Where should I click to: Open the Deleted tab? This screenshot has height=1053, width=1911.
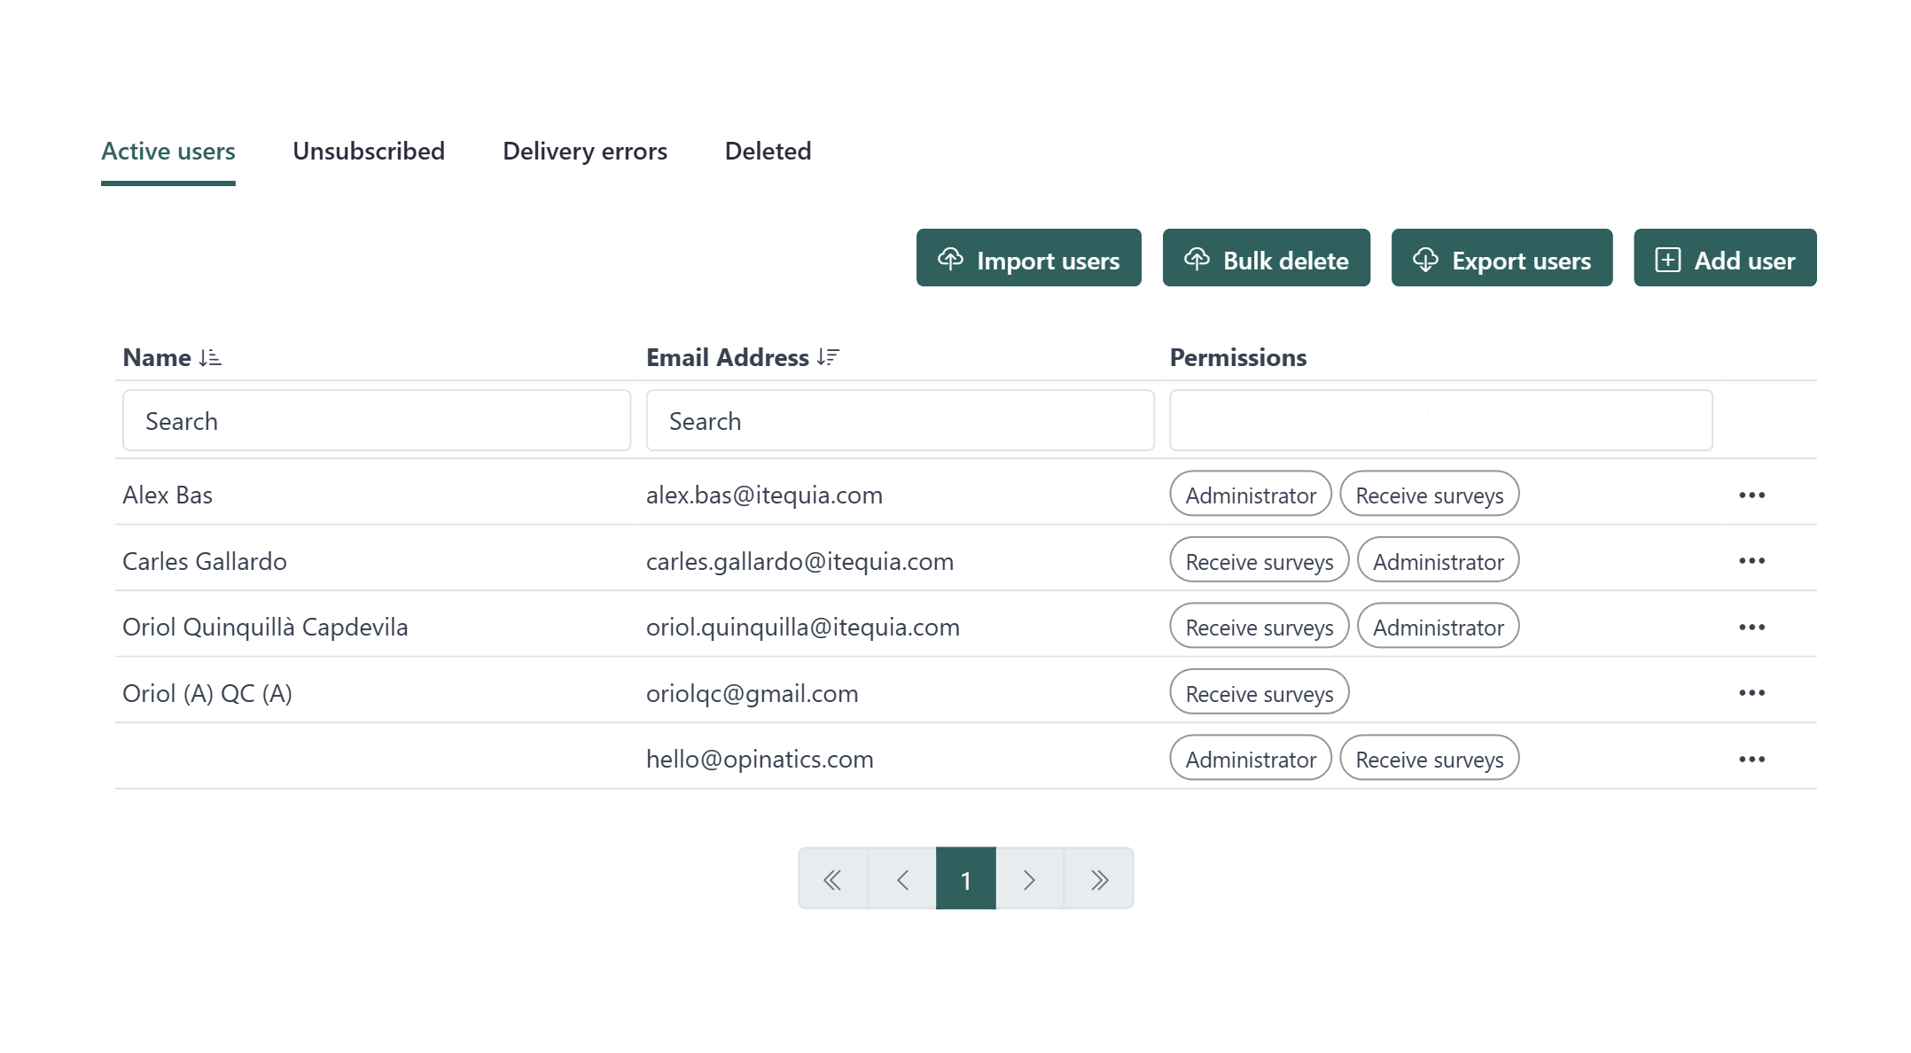click(x=768, y=152)
